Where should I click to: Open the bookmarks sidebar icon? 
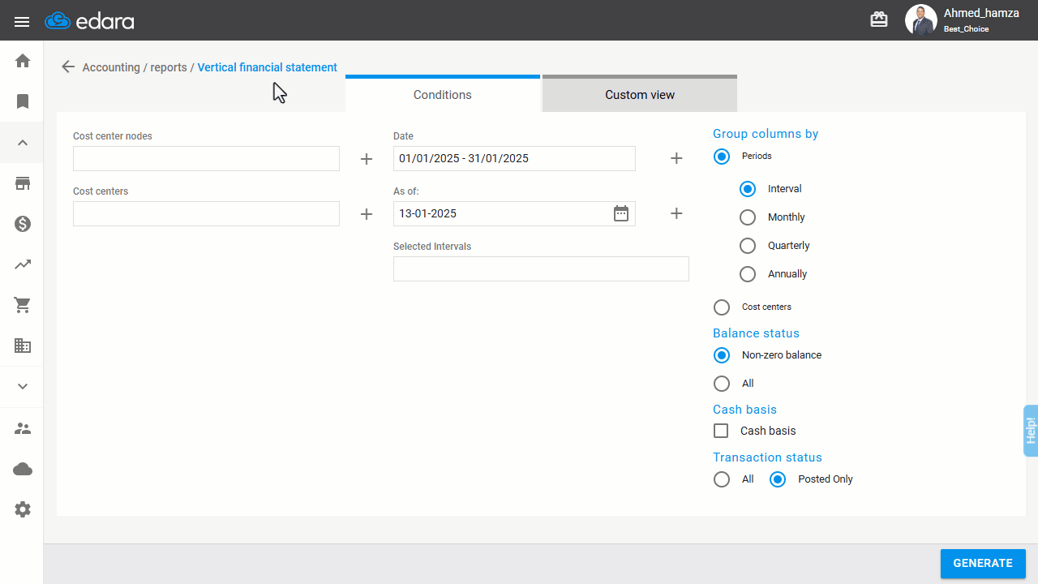(23, 101)
